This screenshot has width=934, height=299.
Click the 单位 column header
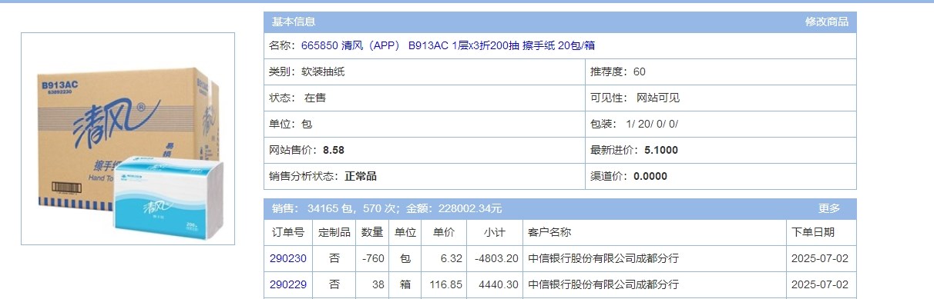pyautogui.click(x=405, y=232)
